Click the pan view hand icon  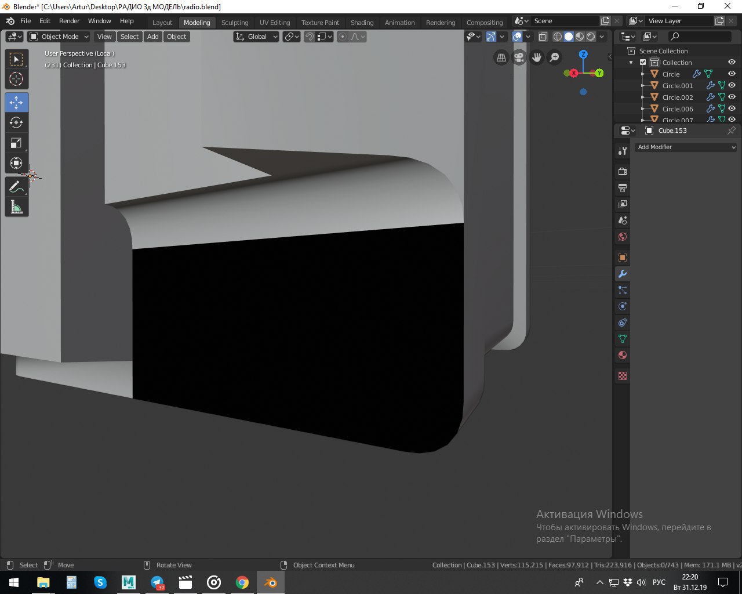tap(537, 57)
